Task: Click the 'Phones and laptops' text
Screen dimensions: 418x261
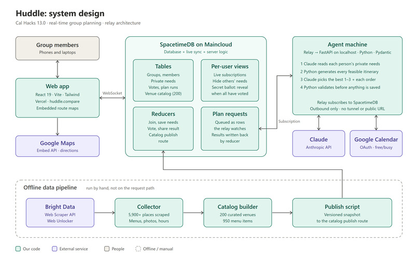Action: click(58, 52)
